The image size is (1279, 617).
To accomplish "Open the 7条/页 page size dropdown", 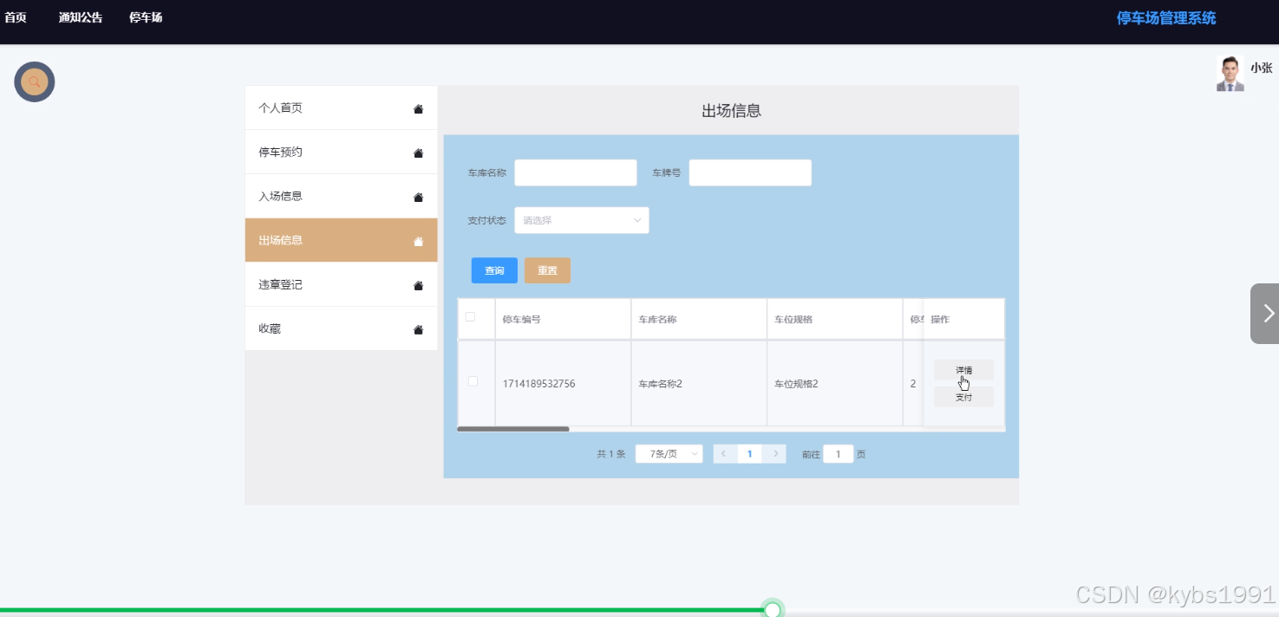I will (669, 453).
